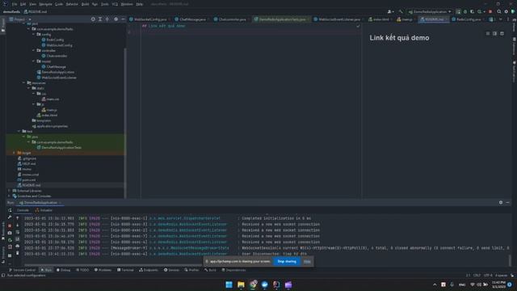Open Search Everywhere magnifier icon
Image resolution: width=517 pixels, height=291 pixels.
pyautogui.click(x=499, y=11)
